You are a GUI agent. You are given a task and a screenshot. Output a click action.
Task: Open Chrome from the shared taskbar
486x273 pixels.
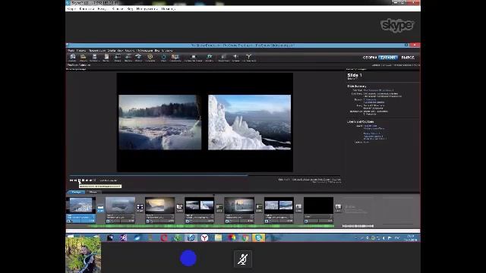(x=245, y=237)
